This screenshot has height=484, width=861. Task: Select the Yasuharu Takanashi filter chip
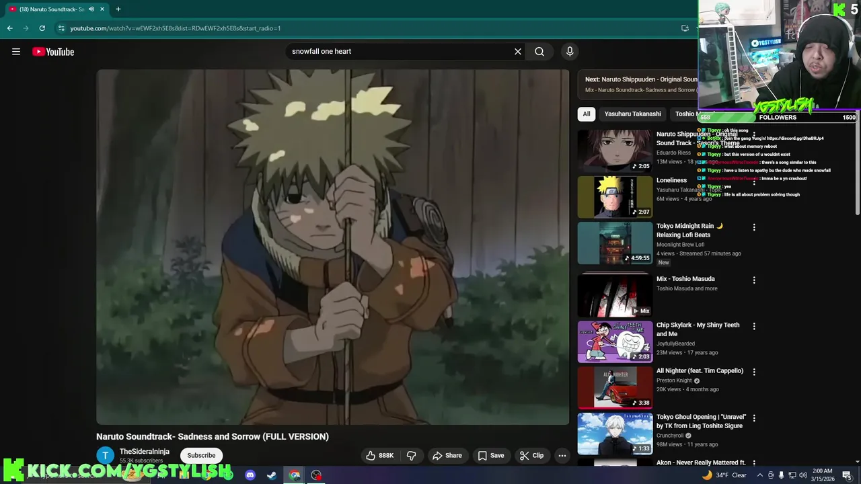(632, 114)
